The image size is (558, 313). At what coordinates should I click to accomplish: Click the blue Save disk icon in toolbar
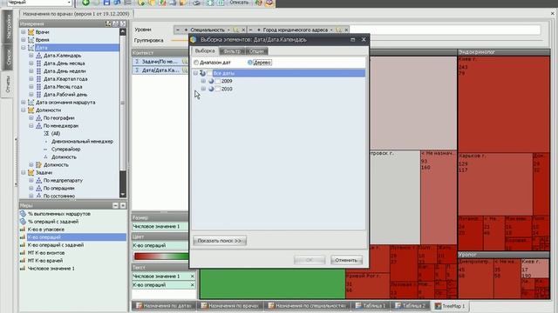tap(106, 3)
